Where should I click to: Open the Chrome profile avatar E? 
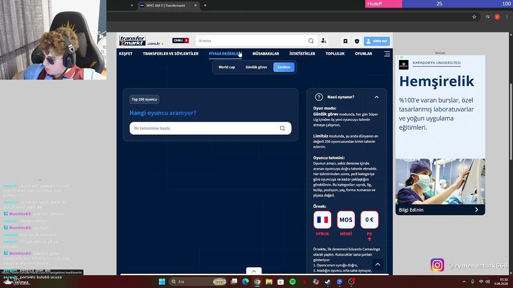tap(497, 17)
